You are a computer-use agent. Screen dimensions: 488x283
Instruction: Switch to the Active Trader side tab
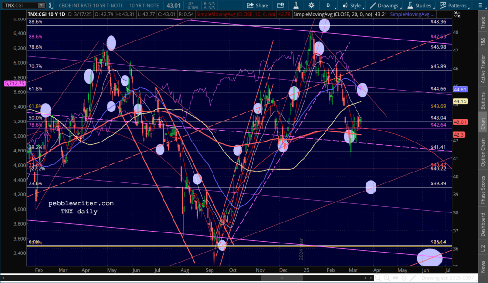pyautogui.click(x=483, y=70)
